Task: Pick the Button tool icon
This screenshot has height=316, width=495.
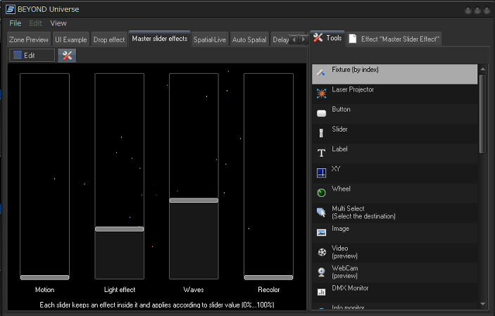Action: point(321,113)
